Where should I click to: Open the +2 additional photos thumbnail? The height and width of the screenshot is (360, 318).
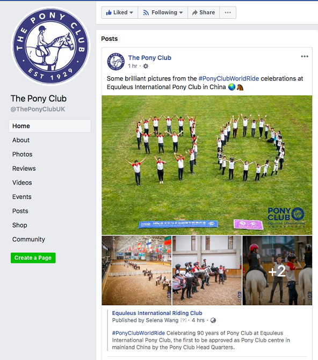(277, 270)
